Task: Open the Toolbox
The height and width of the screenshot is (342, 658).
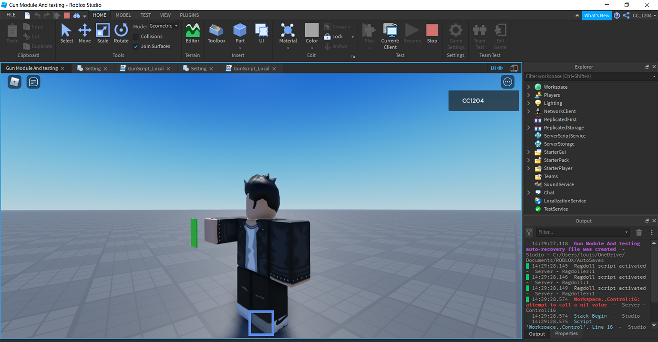Action: (216, 30)
